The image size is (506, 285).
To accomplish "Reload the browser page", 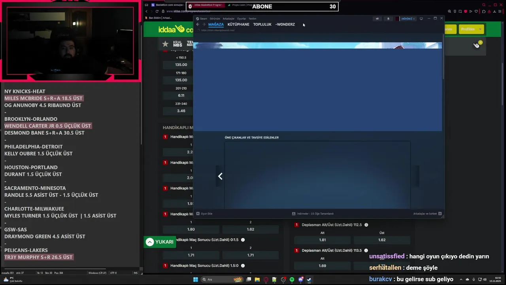I will point(157,11).
